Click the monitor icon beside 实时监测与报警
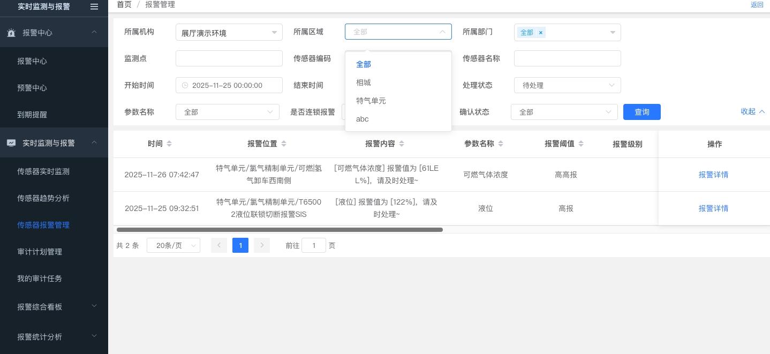The image size is (770, 354). [x=11, y=143]
